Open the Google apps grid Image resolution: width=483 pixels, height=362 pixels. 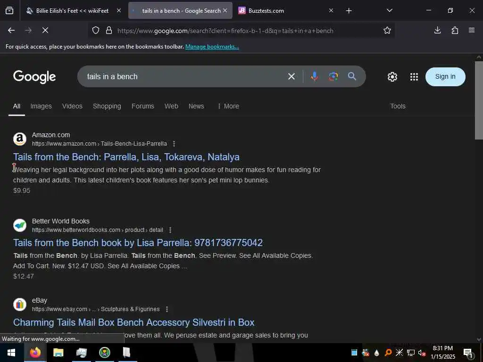414,77
